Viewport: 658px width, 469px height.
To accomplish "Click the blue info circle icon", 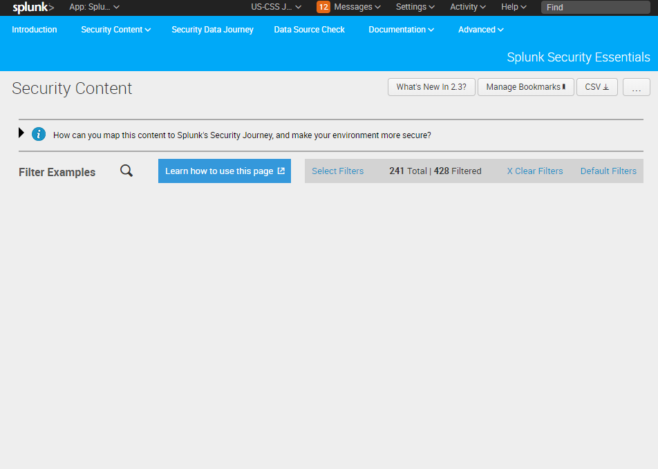I will [39, 134].
